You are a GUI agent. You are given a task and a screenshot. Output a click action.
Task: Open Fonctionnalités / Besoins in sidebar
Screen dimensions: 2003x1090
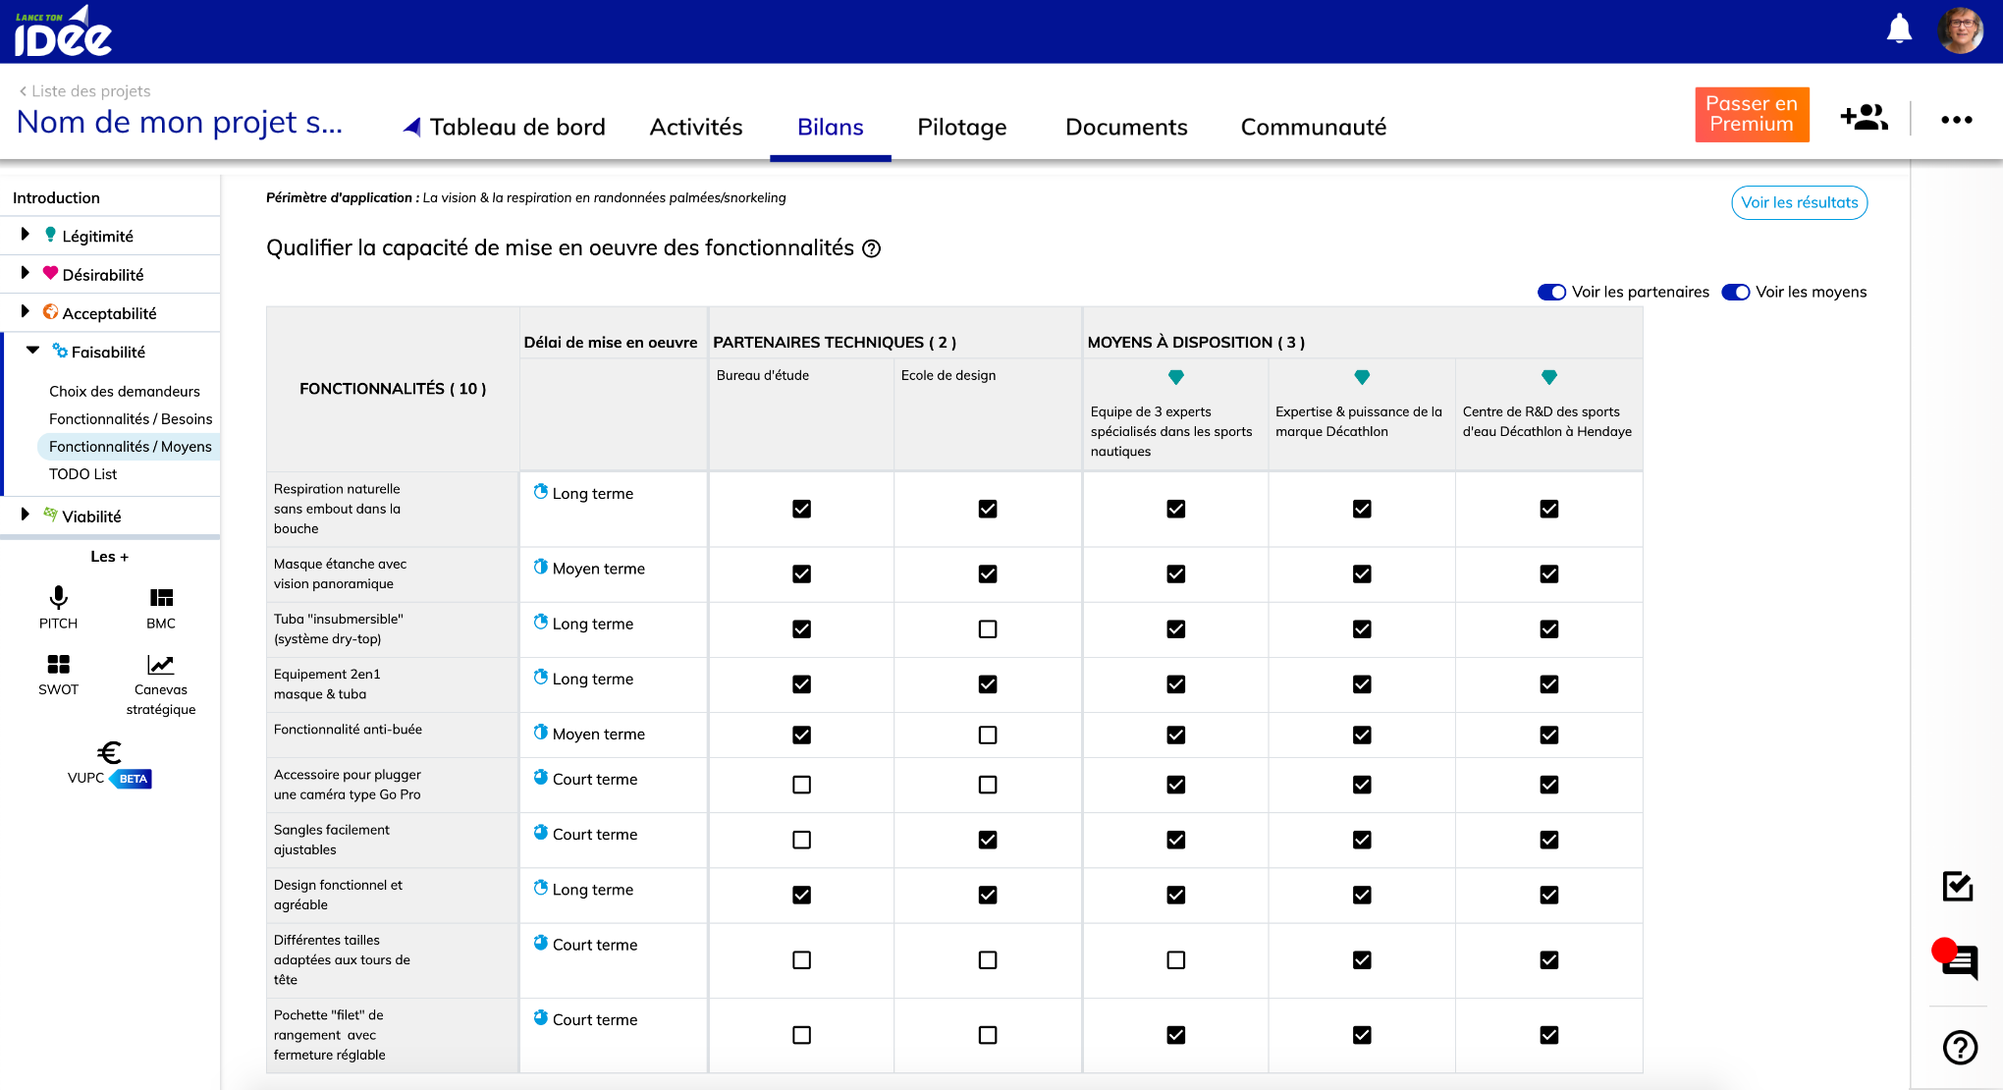click(x=131, y=418)
